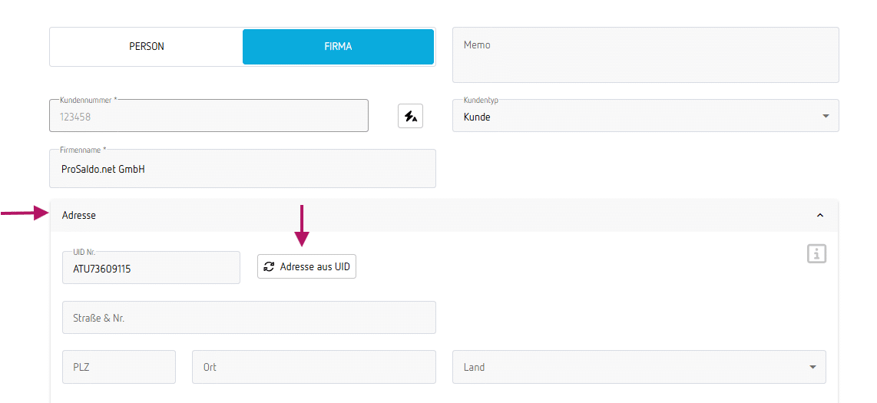The width and height of the screenshot is (877, 403).
Task: Open the Kundentyp dropdown
Action: [645, 116]
